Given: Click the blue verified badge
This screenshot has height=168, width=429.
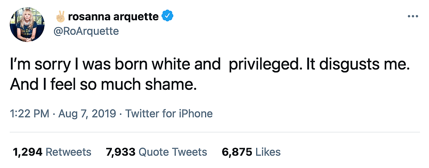Looking at the screenshot, I should (x=167, y=16).
